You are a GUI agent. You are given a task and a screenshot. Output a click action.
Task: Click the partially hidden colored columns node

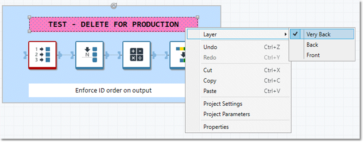(178, 55)
